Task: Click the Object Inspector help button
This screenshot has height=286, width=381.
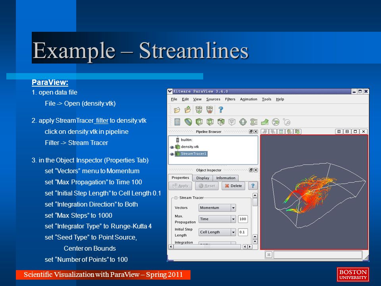Action: [x=253, y=186]
